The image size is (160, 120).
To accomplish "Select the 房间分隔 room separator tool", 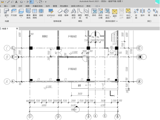I will coord(101,14).
